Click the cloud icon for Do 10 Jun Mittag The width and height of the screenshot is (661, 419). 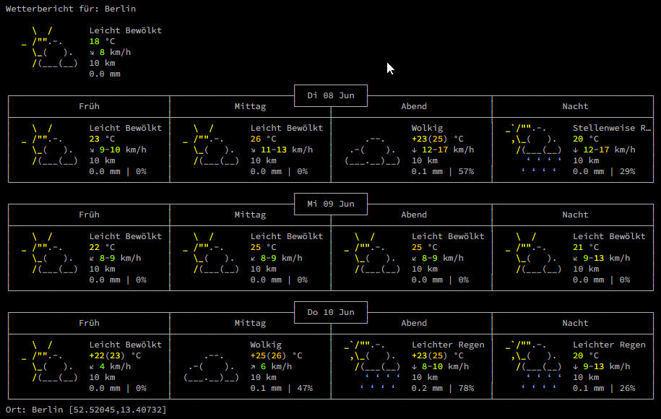click(x=211, y=367)
